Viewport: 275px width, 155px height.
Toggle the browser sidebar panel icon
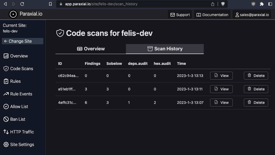click(270, 4)
